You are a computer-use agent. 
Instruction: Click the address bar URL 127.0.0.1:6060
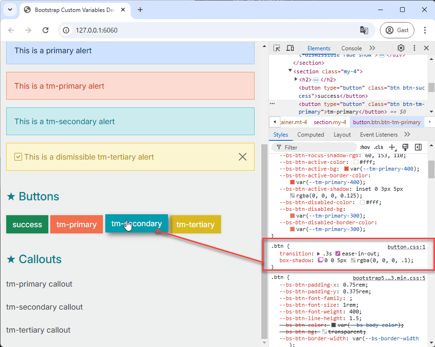tap(97, 30)
